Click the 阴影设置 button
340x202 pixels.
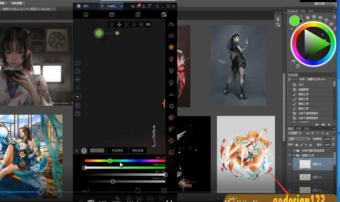point(138,151)
